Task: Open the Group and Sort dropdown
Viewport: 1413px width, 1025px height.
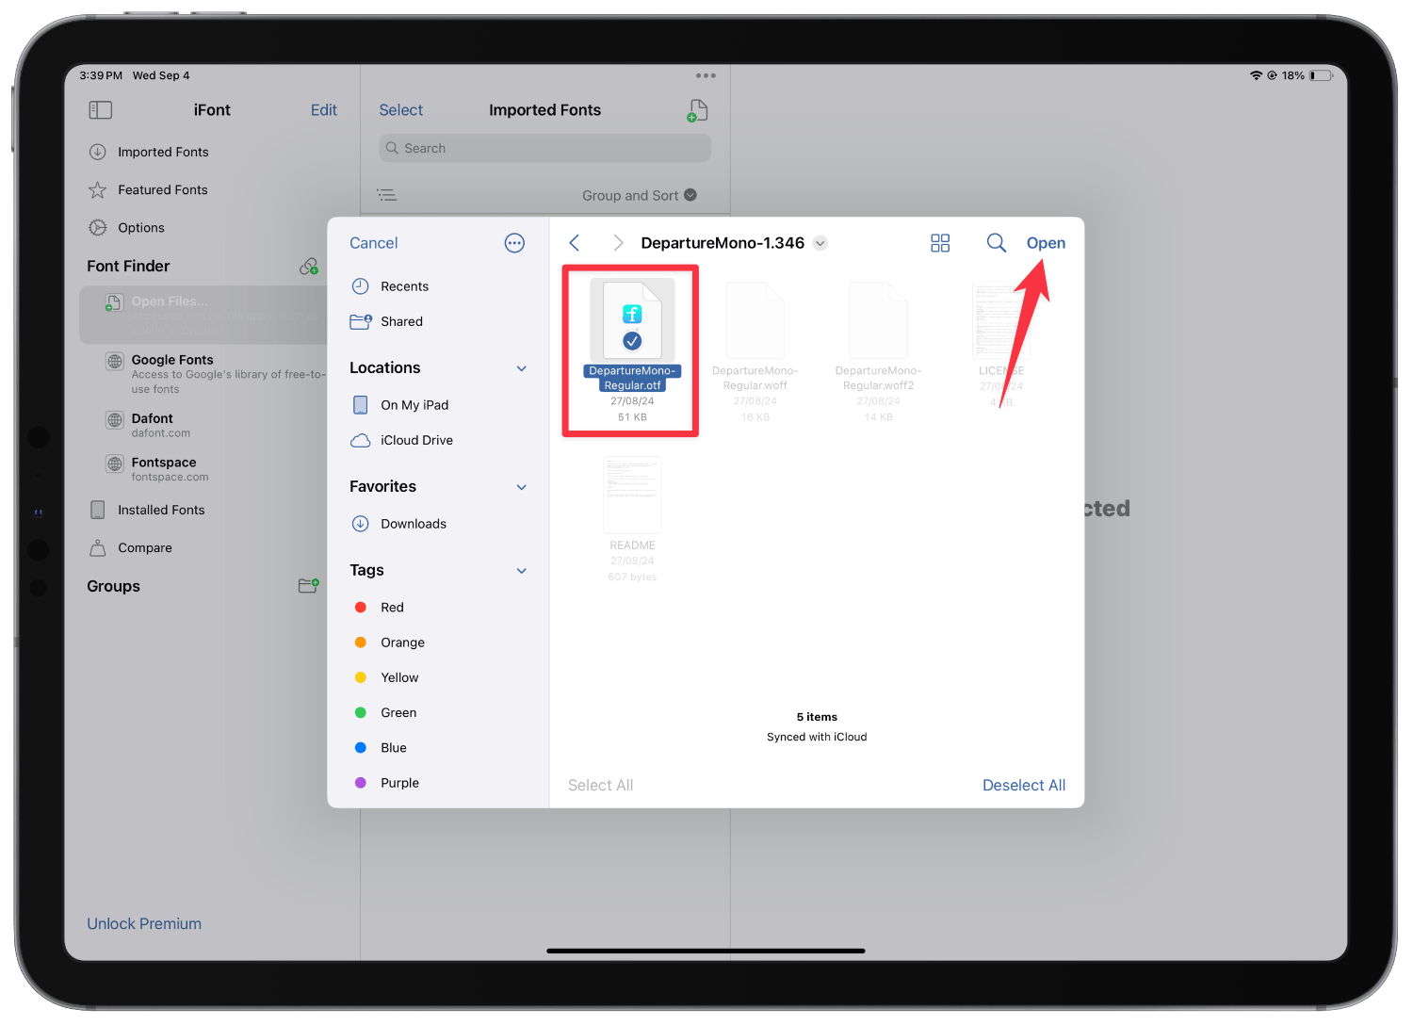Action: pyautogui.click(x=639, y=195)
